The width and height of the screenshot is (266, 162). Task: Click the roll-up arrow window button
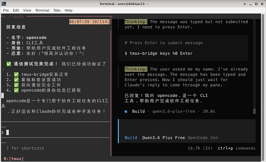point(245,4)
